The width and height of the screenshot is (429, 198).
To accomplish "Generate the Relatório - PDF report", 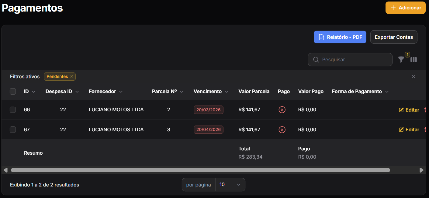I will [x=340, y=37].
